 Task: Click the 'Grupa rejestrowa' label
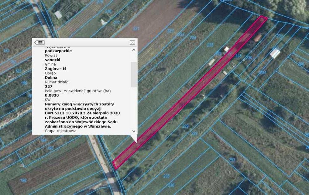coord(61,131)
